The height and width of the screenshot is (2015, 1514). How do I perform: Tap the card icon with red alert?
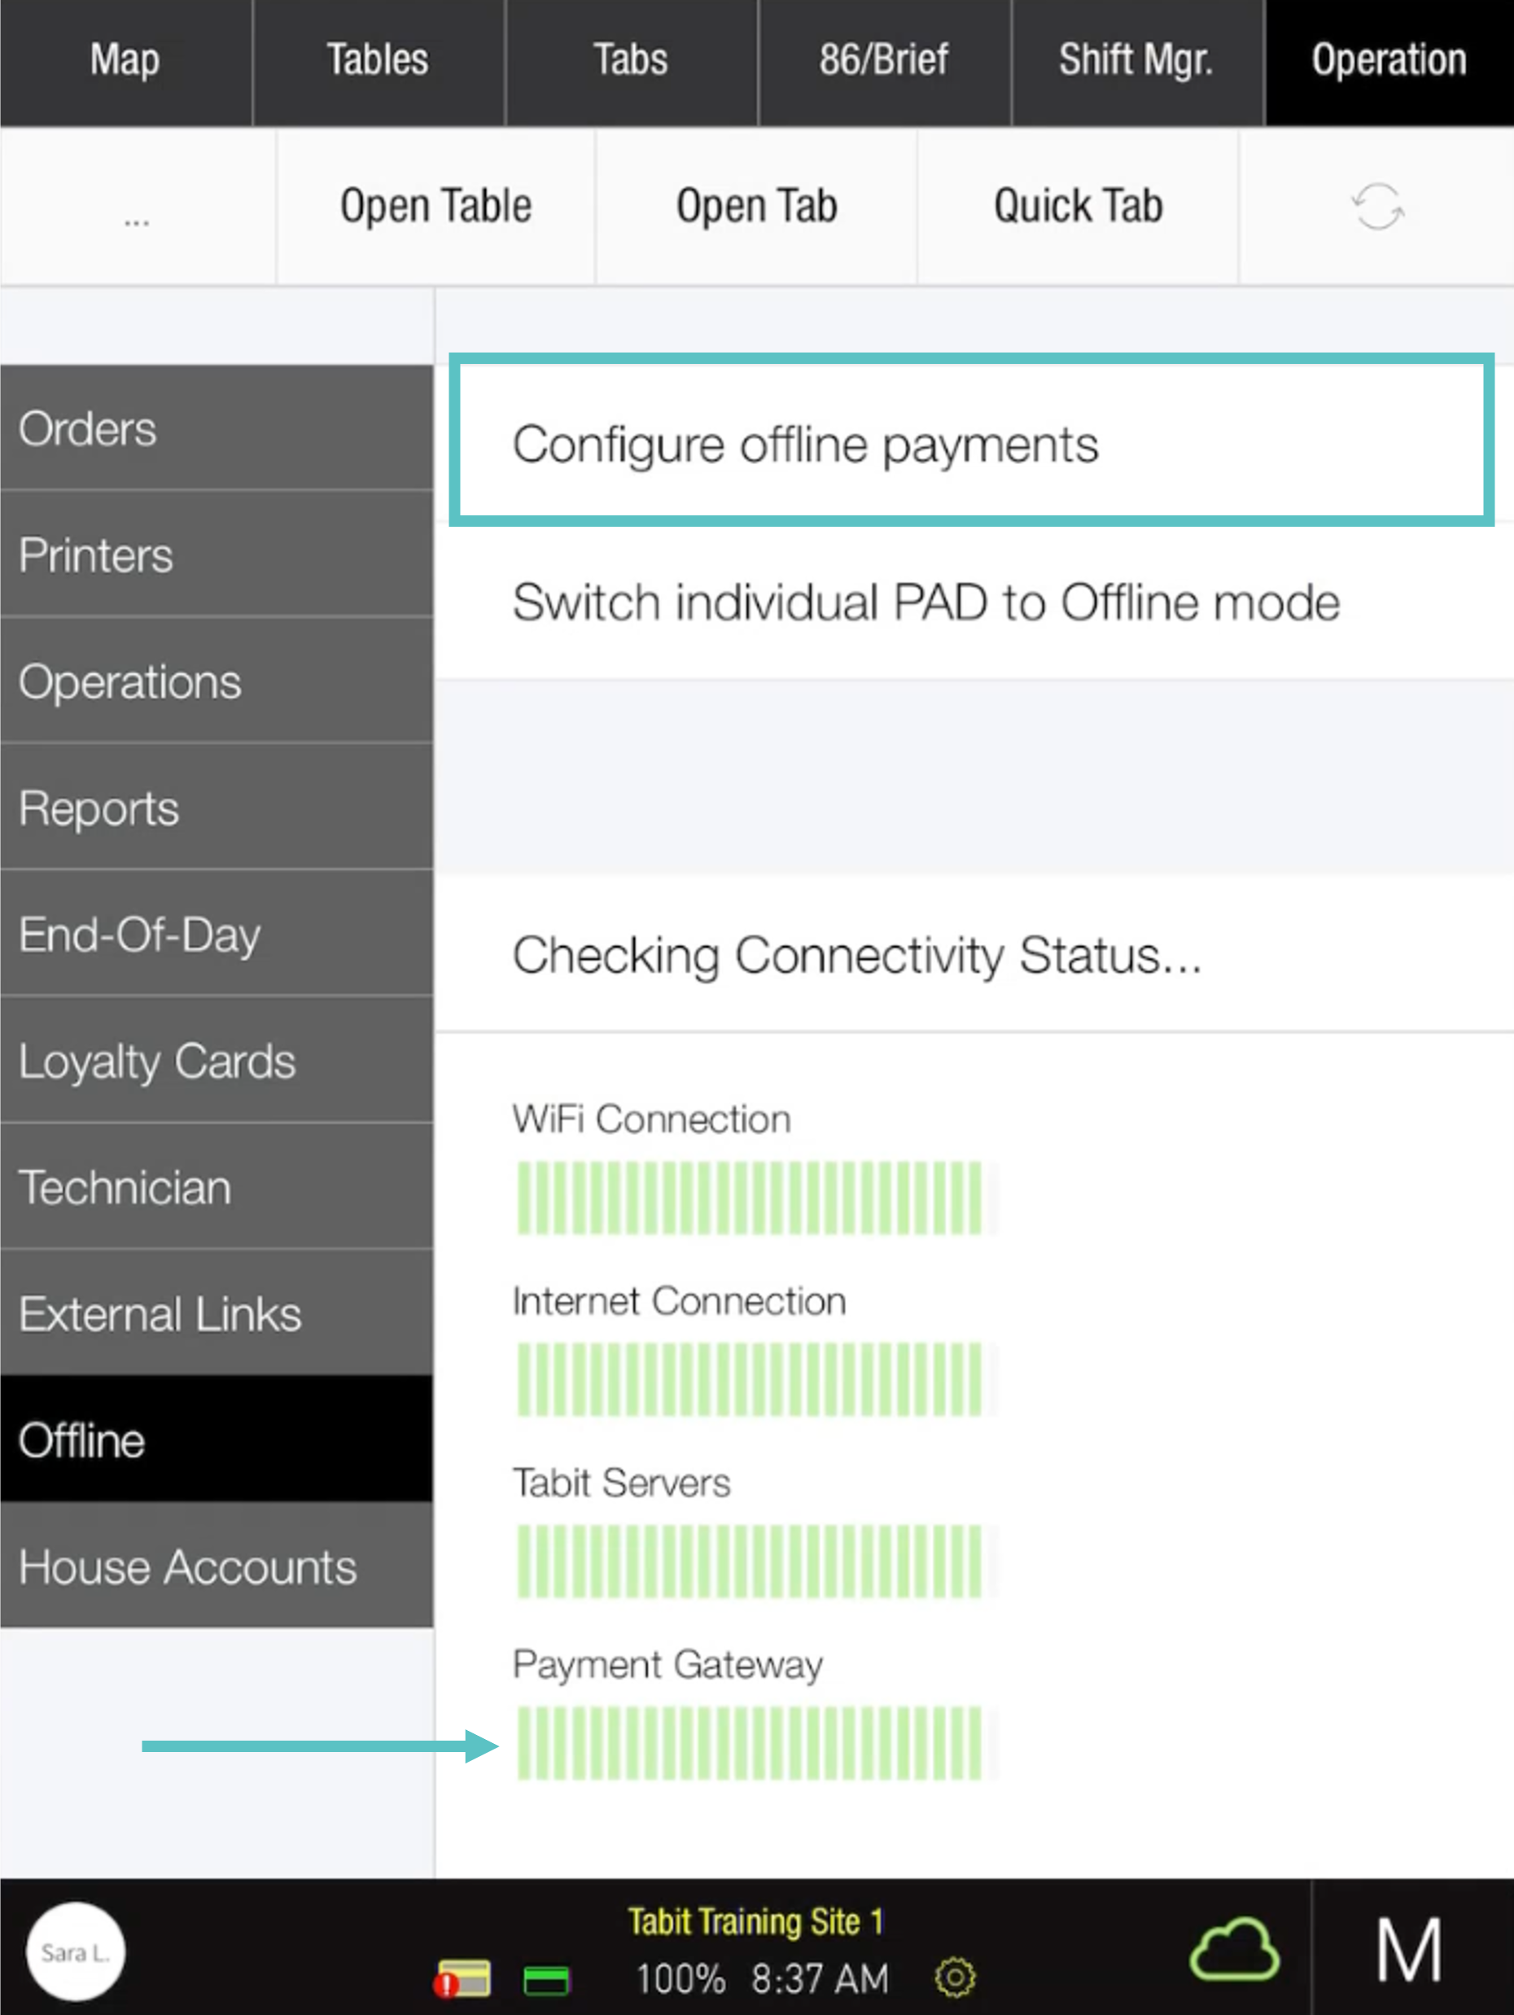[462, 1978]
